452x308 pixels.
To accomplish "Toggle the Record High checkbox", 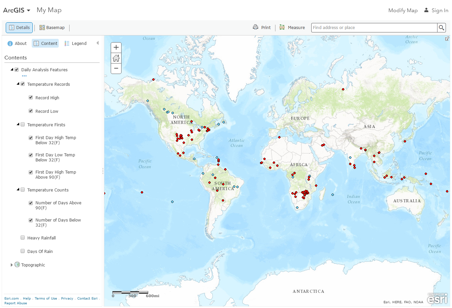I will coord(31,98).
